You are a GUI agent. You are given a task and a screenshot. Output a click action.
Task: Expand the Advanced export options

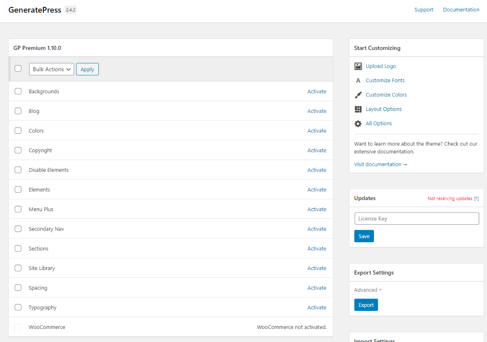(368, 290)
